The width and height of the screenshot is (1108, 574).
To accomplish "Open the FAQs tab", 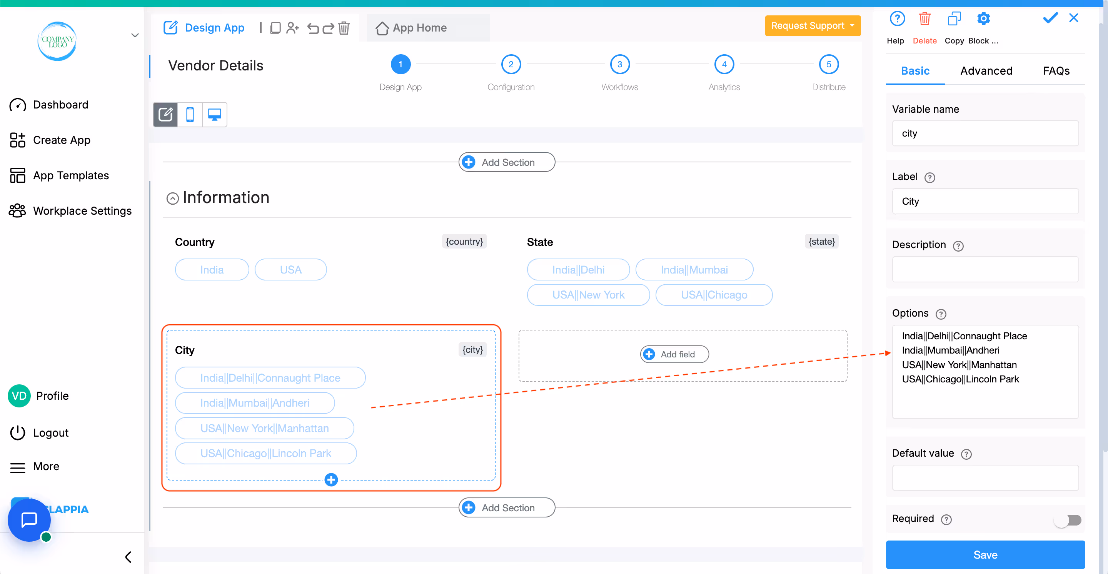I will (1056, 71).
